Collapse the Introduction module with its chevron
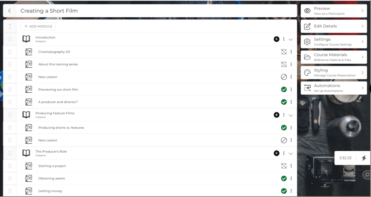The height and width of the screenshot is (197, 371). pyautogui.click(x=290, y=39)
